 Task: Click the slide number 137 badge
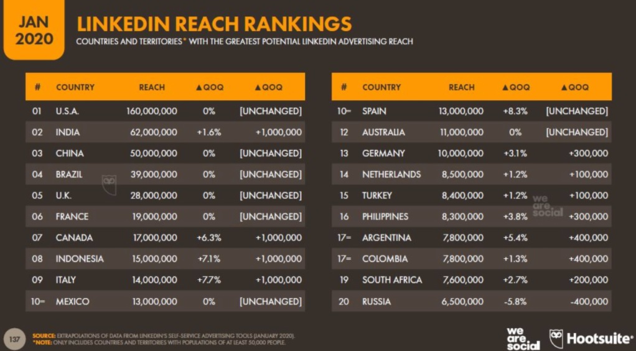pos(14,339)
